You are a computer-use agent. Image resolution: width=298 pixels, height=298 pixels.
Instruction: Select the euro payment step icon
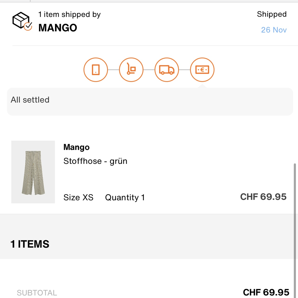[202, 70]
